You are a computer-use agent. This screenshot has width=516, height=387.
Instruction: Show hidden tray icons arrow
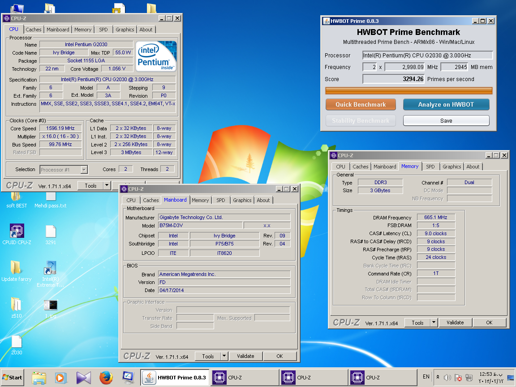tap(438, 377)
